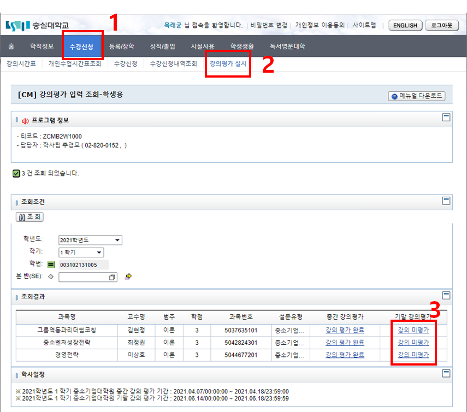This screenshot has height=412, width=467.
Task: Click the ENGLISH language button
Action: [x=405, y=25]
